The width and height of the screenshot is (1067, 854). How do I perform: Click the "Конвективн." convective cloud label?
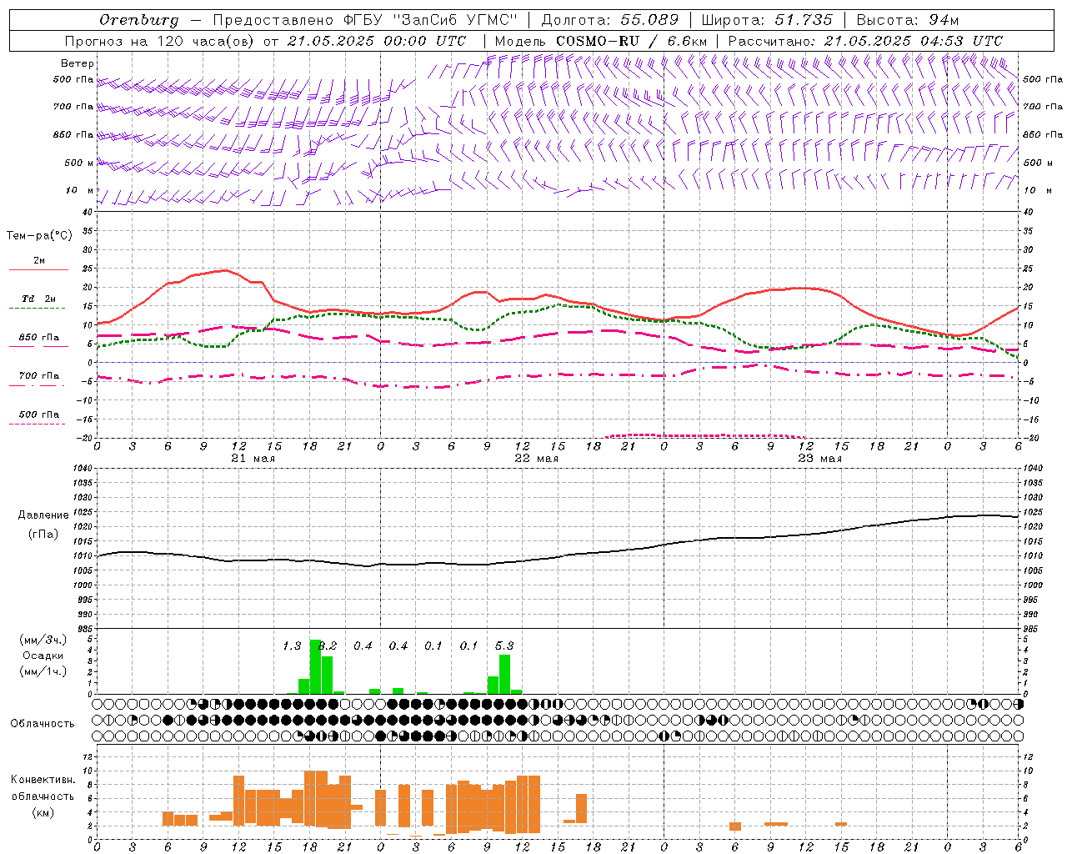pos(43,780)
